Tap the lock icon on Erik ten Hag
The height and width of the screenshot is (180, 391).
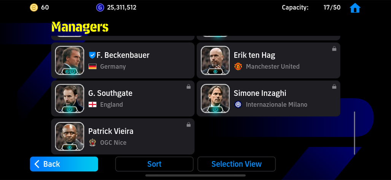click(334, 49)
